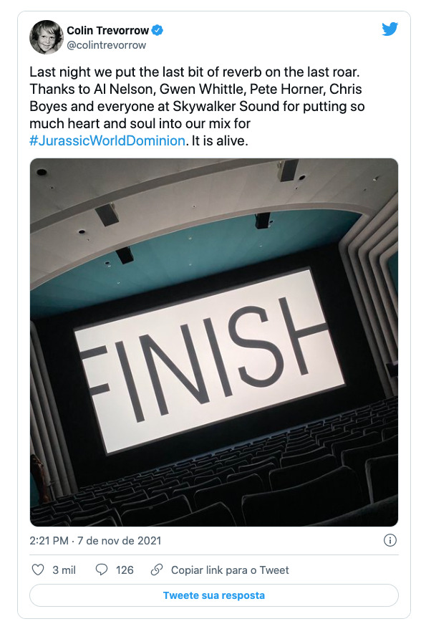Open the reply speech bubble icon
421x629 pixels.
(102, 570)
